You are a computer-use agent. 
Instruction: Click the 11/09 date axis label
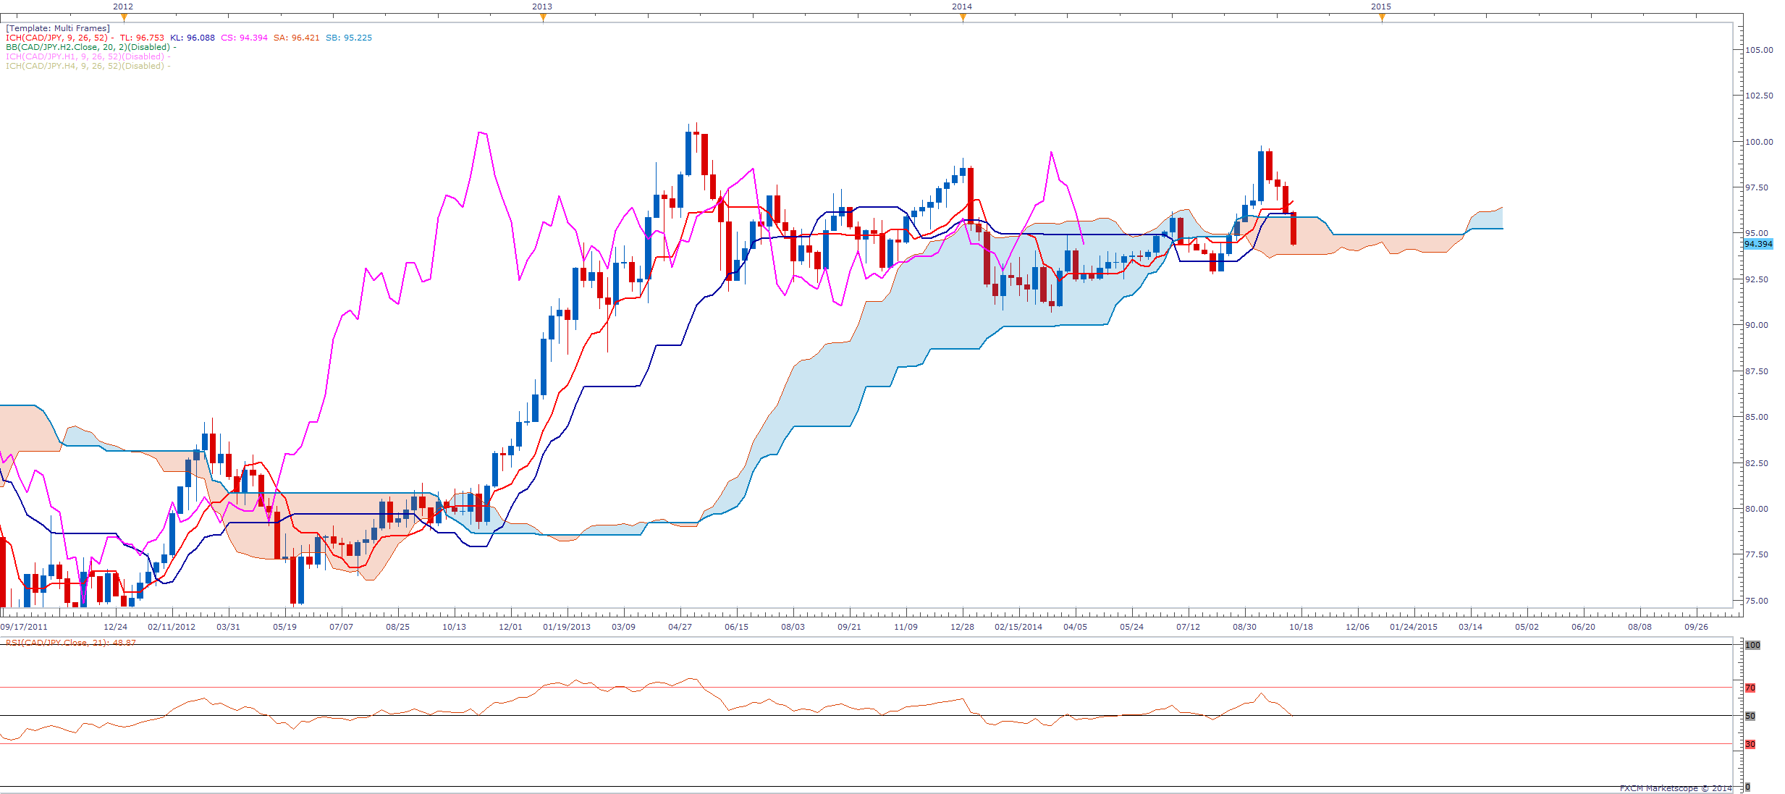tap(906, 627)
